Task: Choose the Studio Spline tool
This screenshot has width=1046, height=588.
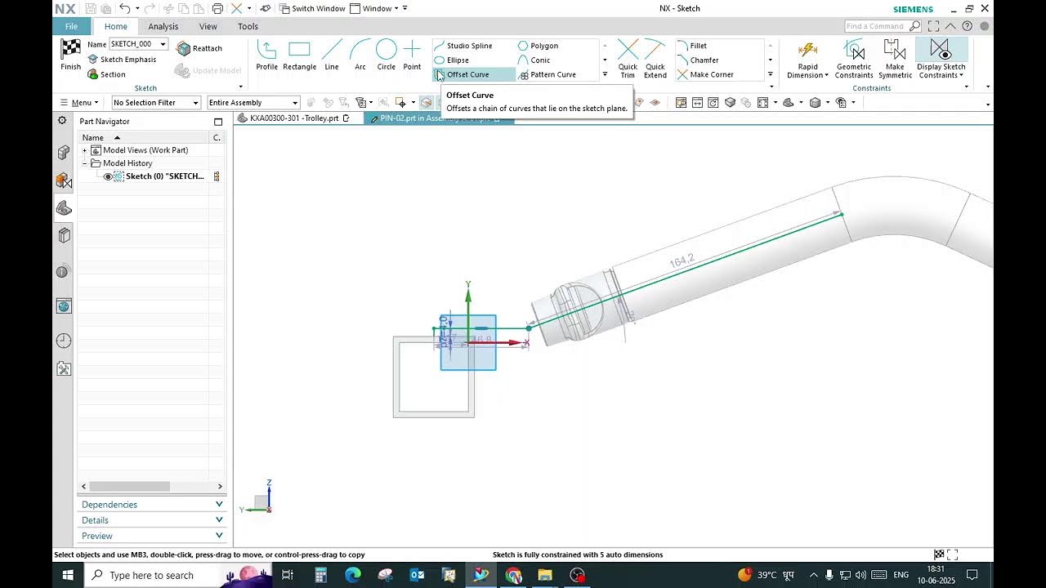Action: (463, 46)
